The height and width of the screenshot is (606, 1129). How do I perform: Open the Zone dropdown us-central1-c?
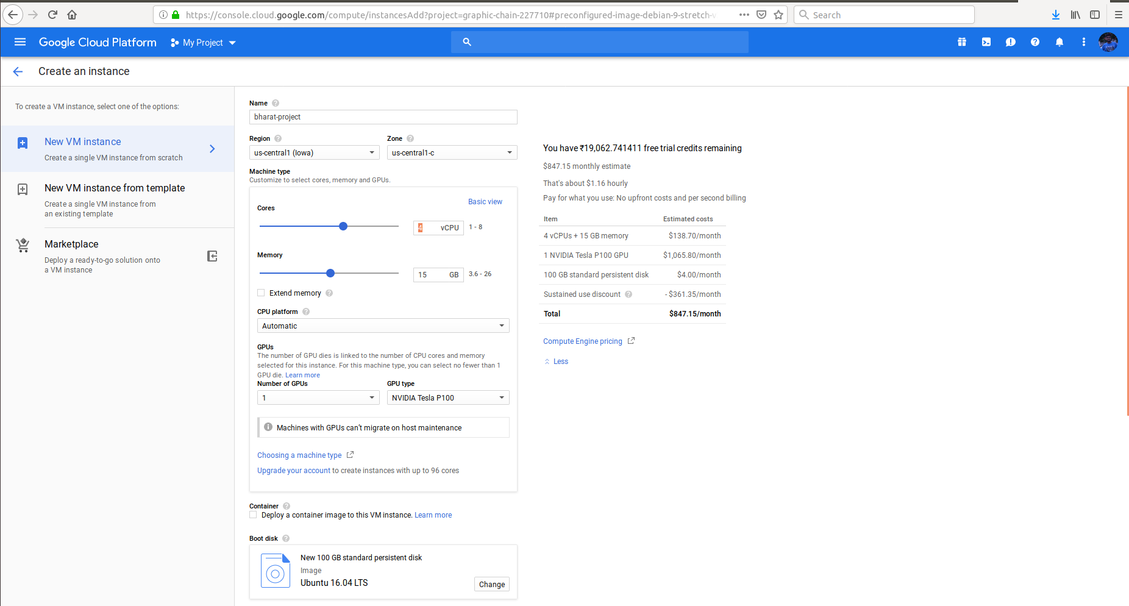coord(452,152)
